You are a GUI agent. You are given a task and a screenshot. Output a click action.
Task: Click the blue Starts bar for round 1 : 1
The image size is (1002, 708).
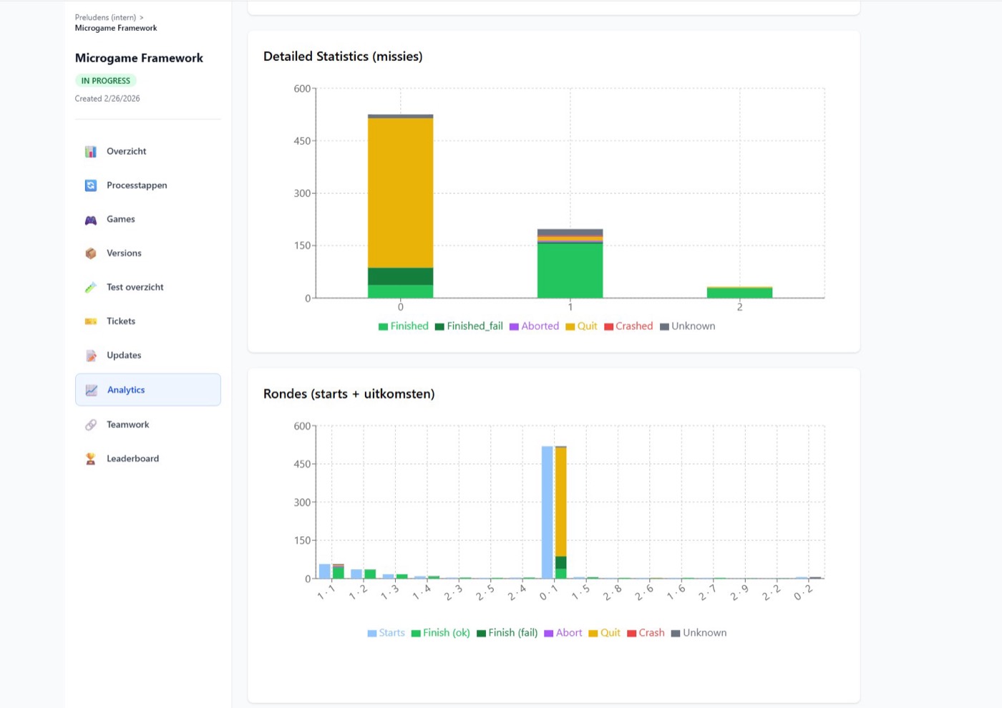[x=325, y=571]
